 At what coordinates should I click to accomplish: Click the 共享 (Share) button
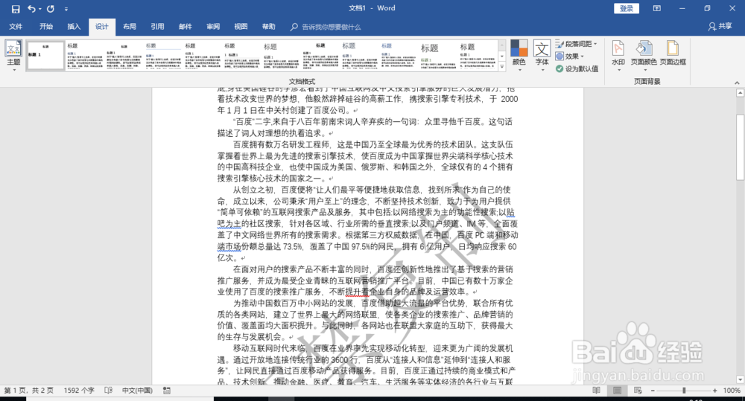coord(720,27)
